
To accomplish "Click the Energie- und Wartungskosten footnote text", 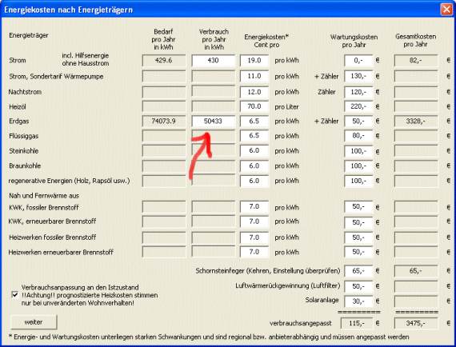I will point(209,337).
